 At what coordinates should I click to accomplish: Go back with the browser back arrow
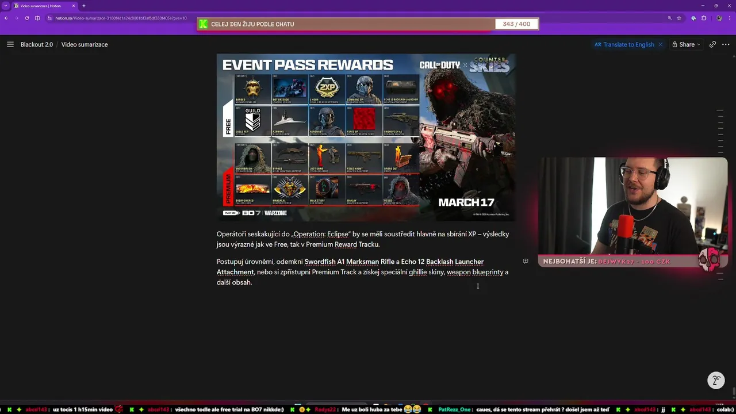6,18
